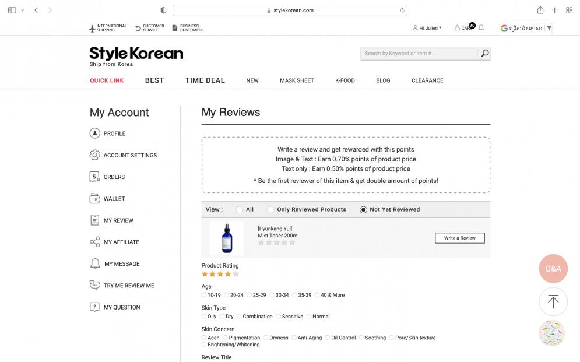Viewport: 580px width, 362px height.
Task: Open the Customer Service link
Action: coord(150,28)
